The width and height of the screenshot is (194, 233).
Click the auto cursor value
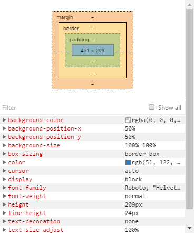point(132,171)
